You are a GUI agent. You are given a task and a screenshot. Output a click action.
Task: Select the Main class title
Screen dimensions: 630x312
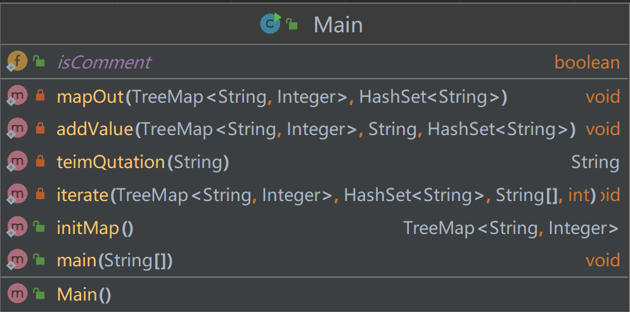click(x=338, y=25)
